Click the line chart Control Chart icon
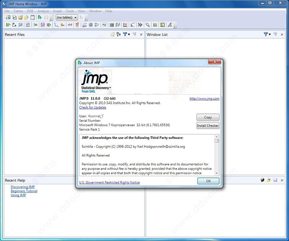 [x=104, y=25]
